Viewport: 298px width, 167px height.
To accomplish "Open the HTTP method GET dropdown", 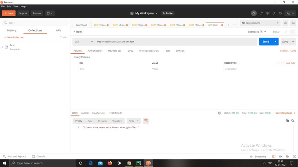I will pyautogui.click(x=84, y=42).
